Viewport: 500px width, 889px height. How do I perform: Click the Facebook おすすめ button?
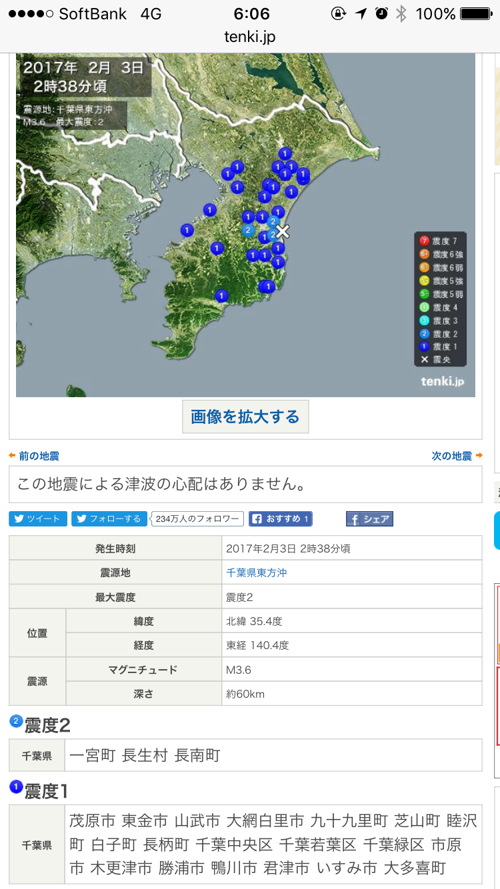(x=280, y=519)
